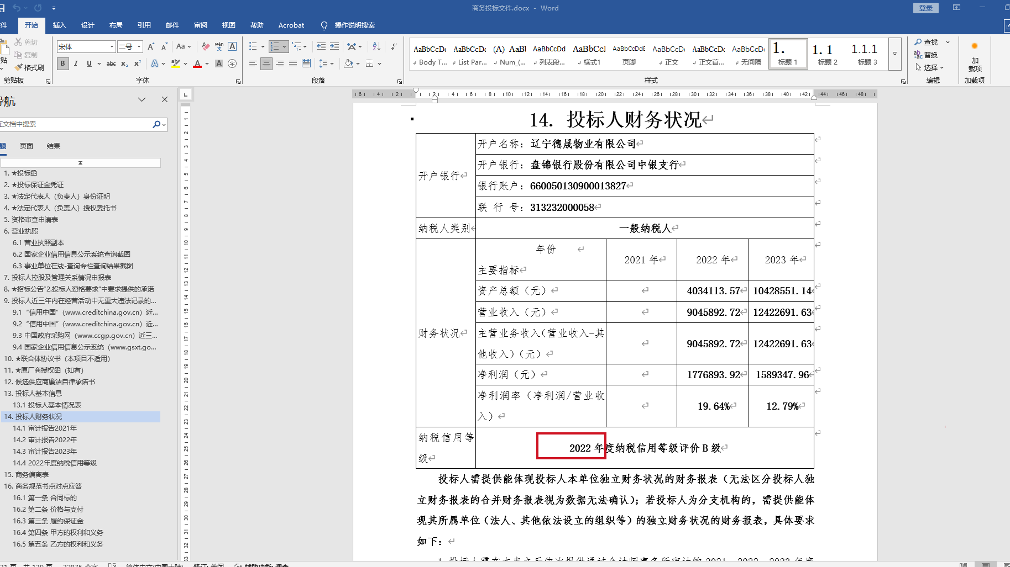1010x567 pixels.
Task: Switch to the References (引用) tab
Action: click(144, 25)
